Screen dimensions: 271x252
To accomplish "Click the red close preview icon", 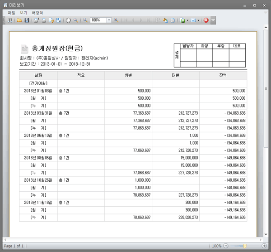I will [206, 20].
